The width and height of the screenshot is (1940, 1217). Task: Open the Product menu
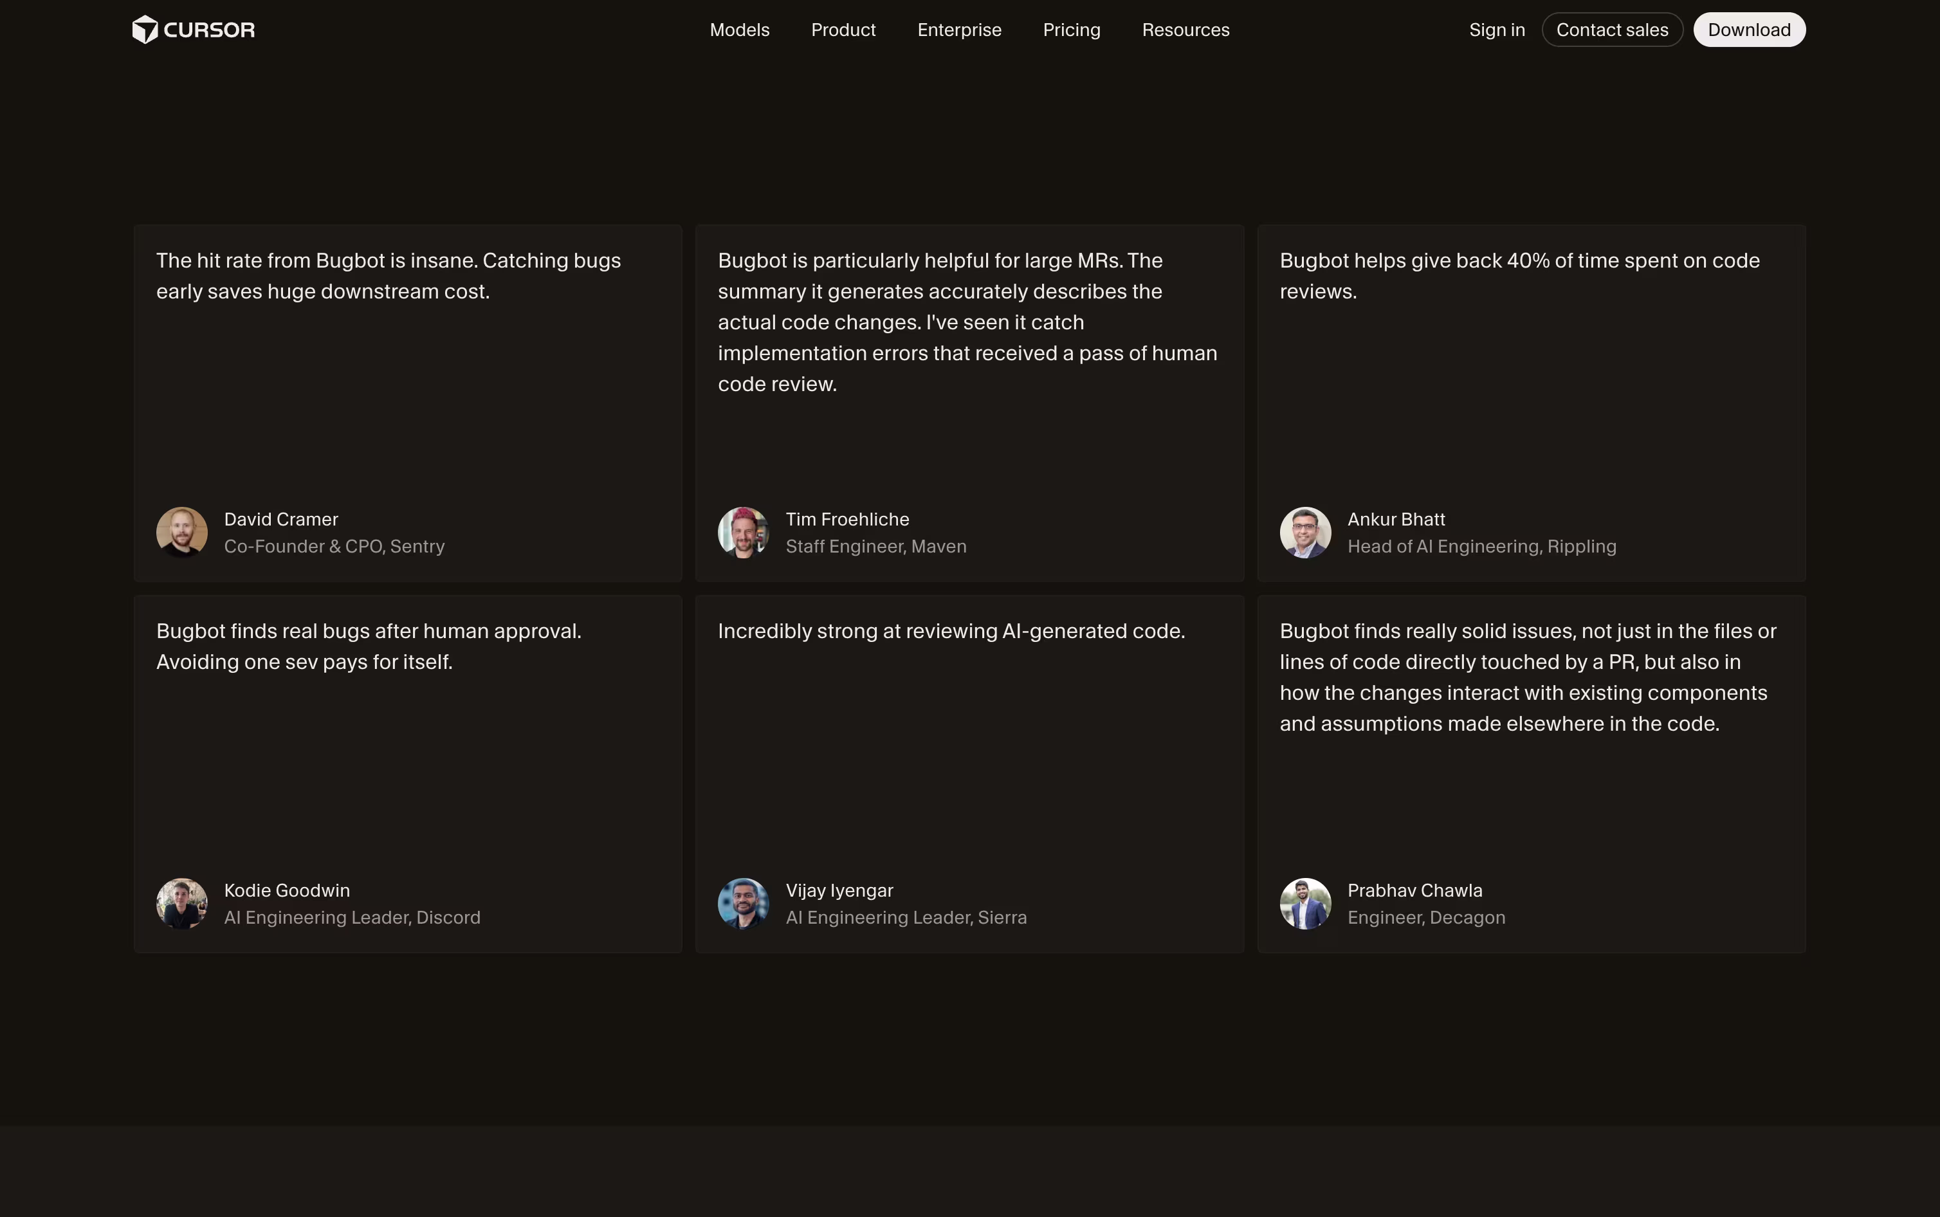coord(843,30)
